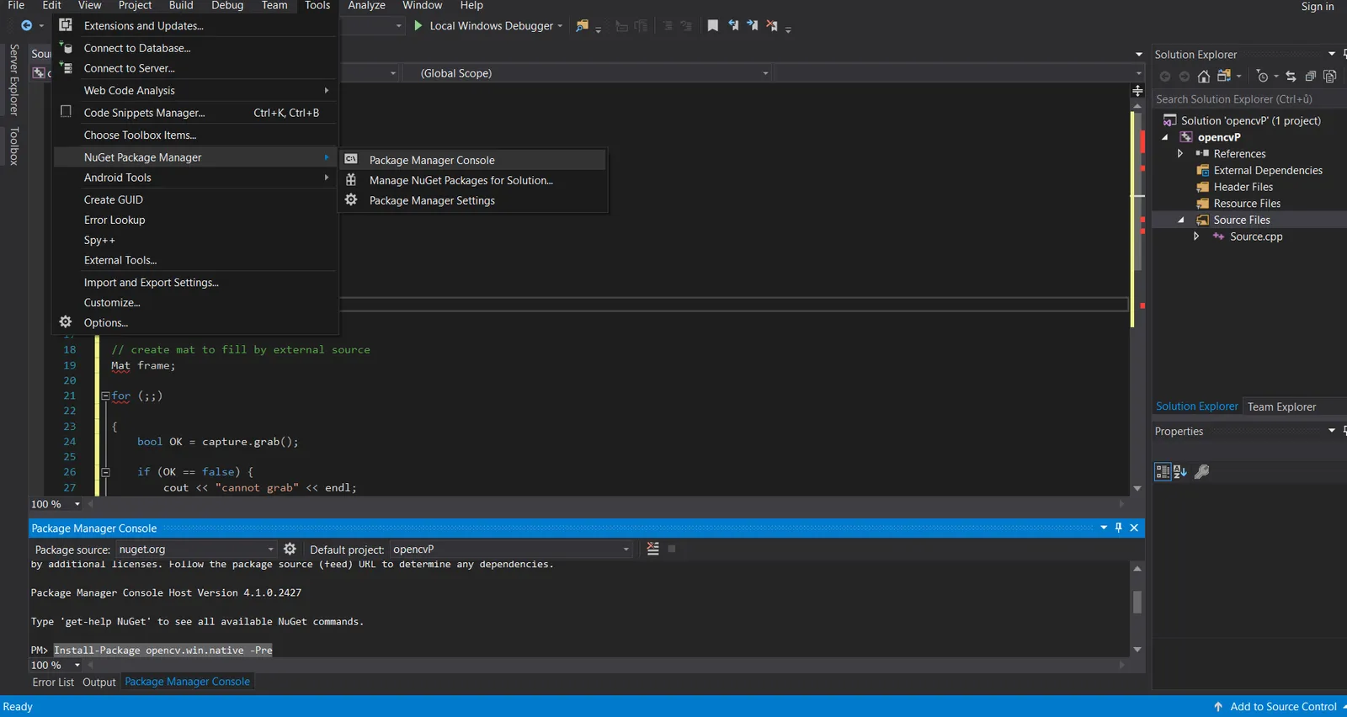Open Package Manager Console window position dropdown
This screenshot has height=717, width=1347.
(1104, 528)
